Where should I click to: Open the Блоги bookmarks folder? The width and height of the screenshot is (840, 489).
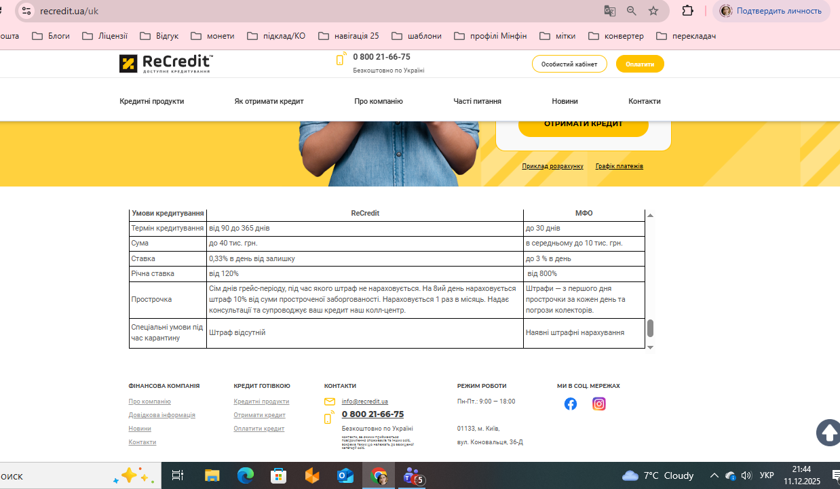point(51,36)
